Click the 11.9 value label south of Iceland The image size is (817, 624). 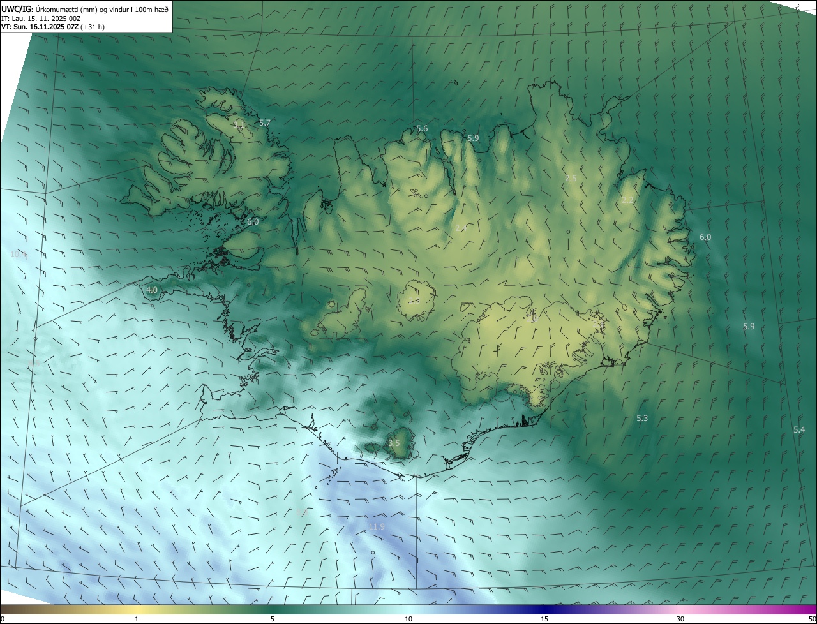coord(377,526)
